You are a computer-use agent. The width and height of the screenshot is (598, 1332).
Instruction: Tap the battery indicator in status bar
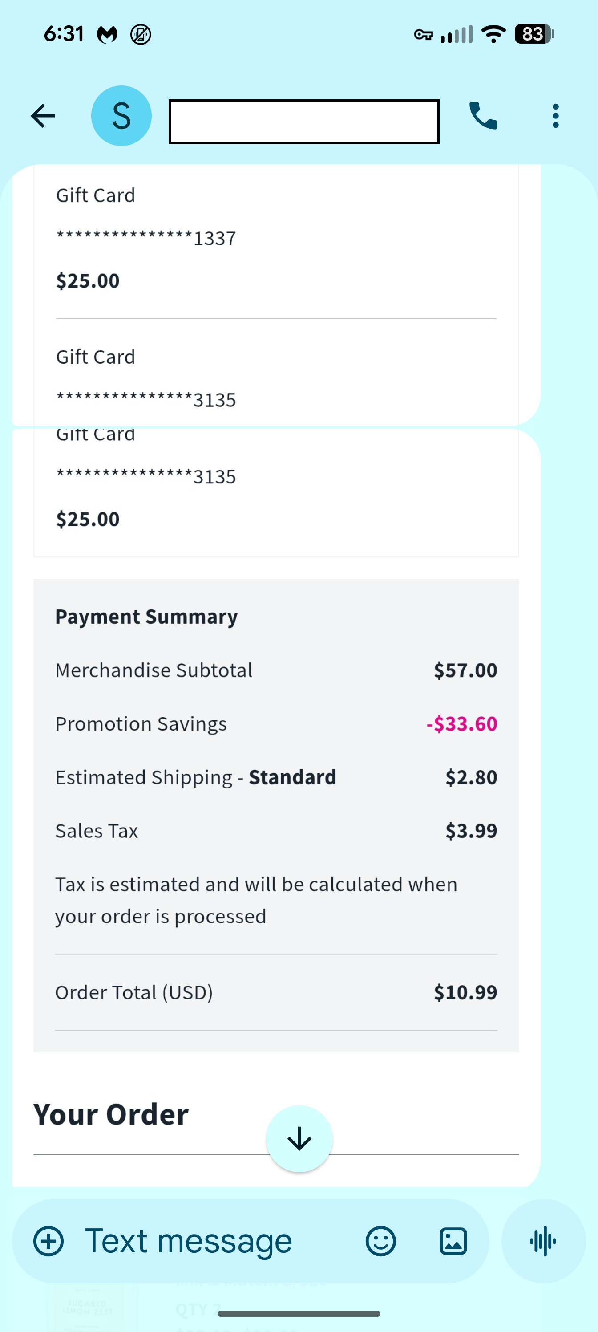point(533,34)
